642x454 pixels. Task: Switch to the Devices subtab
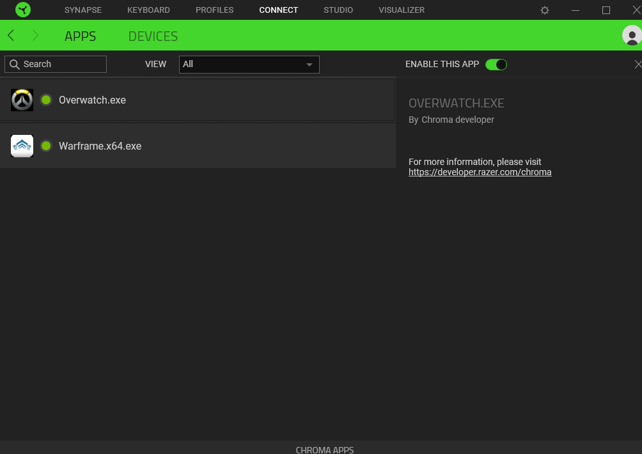tap(153, 36)
